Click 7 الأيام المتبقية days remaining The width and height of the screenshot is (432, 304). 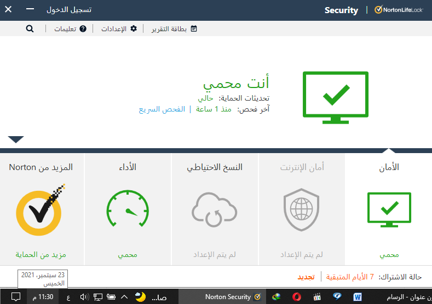coord(350,277)
